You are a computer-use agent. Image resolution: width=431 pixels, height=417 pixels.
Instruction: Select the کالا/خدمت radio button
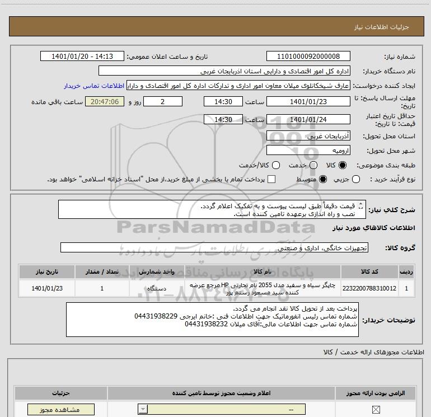(x=276, y=165)
